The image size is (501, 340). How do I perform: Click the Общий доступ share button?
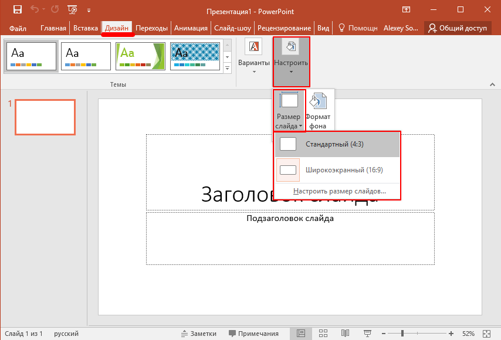coord(458,28)
